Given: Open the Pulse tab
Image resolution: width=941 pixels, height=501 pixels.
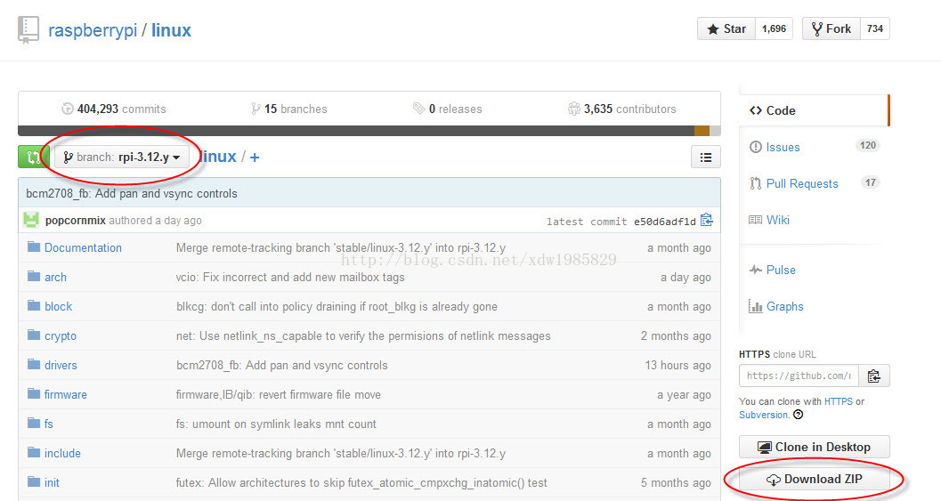Looking at the screenshot, I should (781, 270).
